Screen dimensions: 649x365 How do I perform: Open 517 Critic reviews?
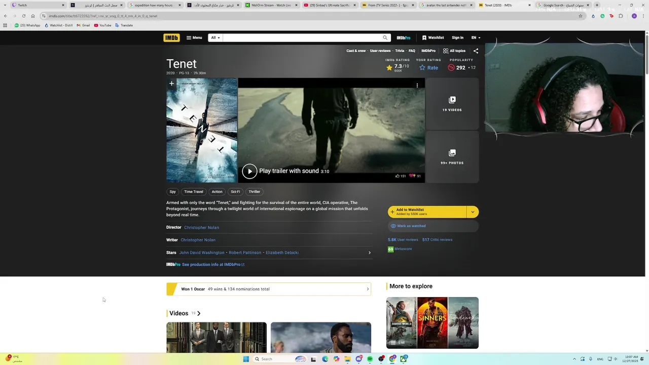pos(437,240)
